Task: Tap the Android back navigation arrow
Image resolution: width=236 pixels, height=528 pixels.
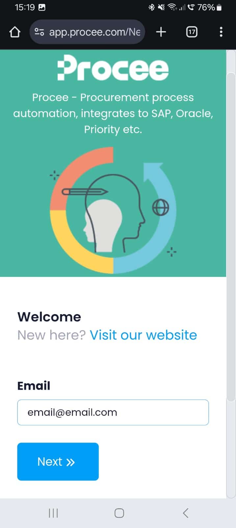Action: [x=186, y=513]
